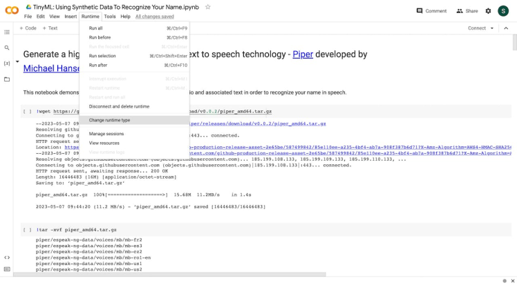The height and width of the screenshot is (285, 517).
Task: Select Disconnect and delete runtime
Action: (x=134, y=107)
